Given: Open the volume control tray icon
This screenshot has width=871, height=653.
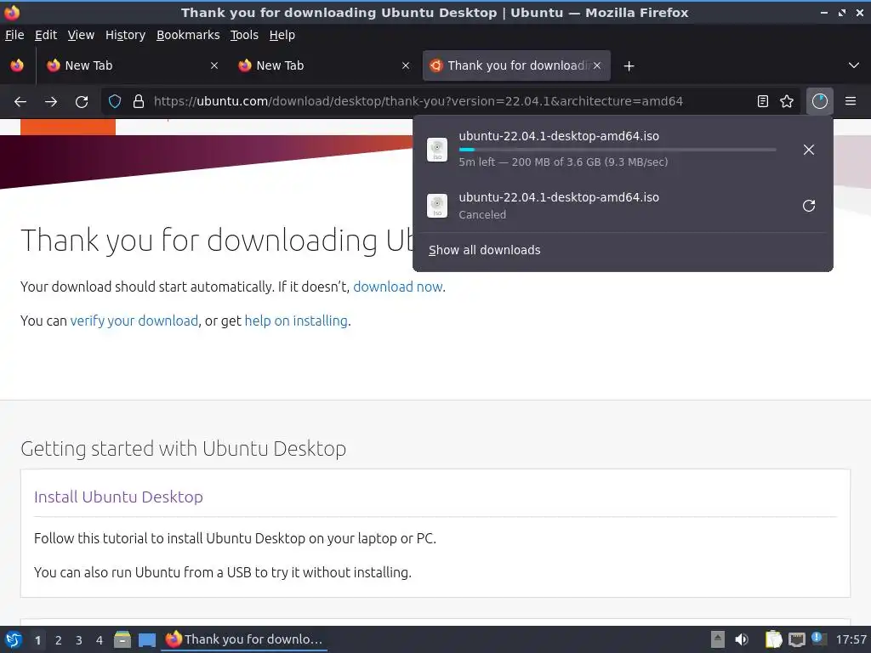Looking at the screenshot, I should (x=742, y=639).
